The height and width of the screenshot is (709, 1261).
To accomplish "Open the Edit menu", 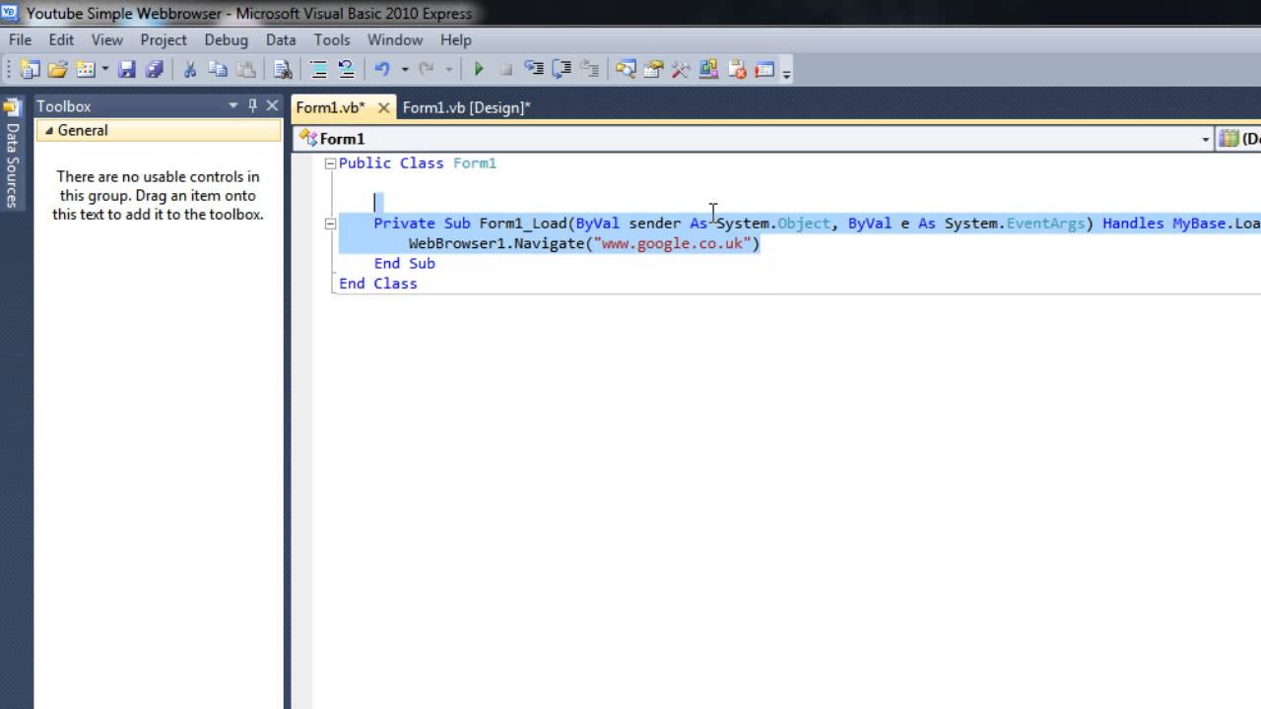I will coord(61,39).
